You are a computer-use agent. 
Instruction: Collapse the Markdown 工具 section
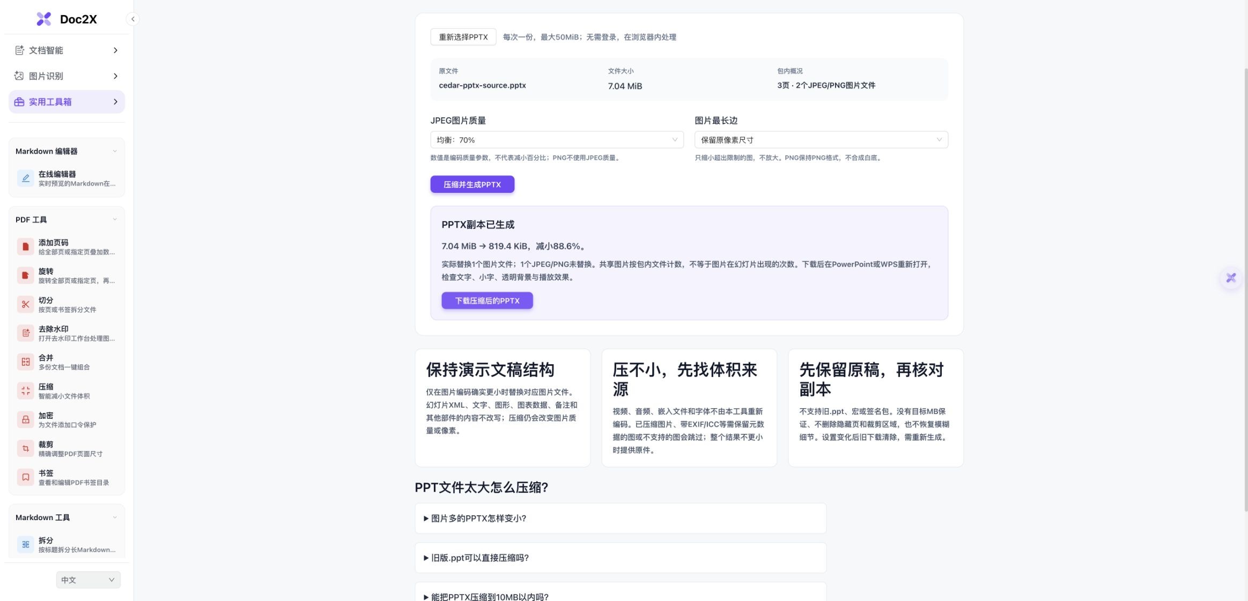pyautogui.click(x=114, y=517)
